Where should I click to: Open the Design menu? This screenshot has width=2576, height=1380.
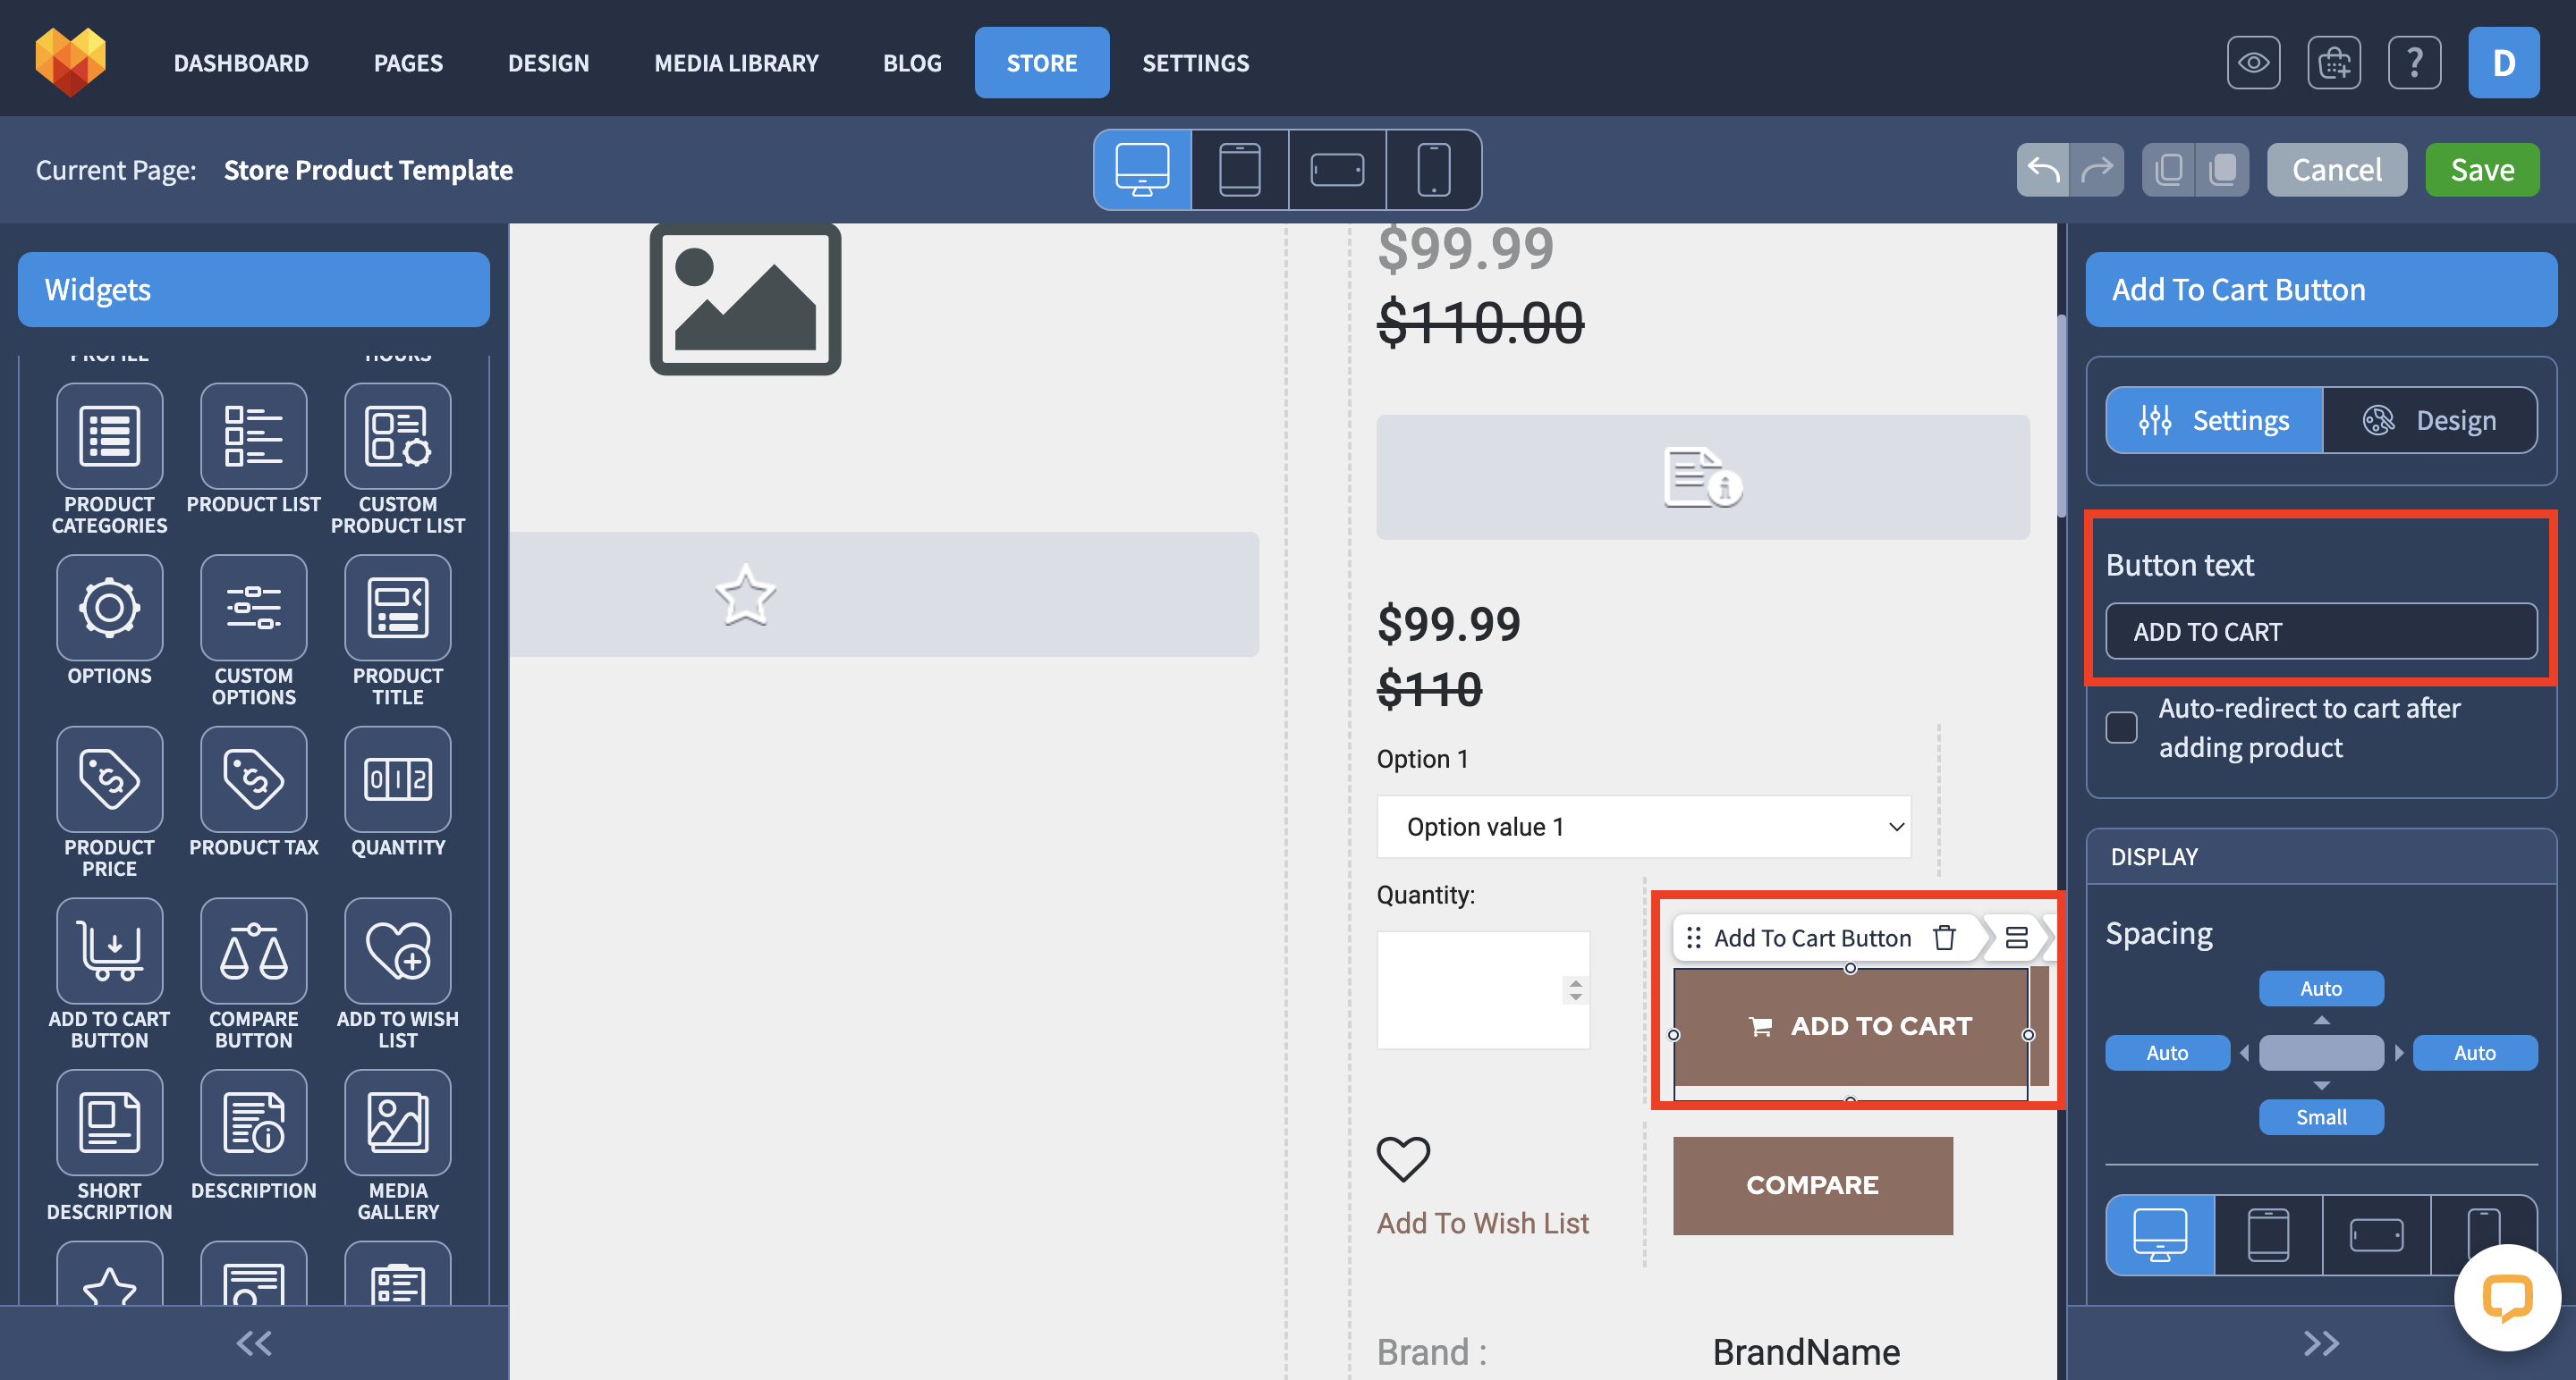pos(548,63)
